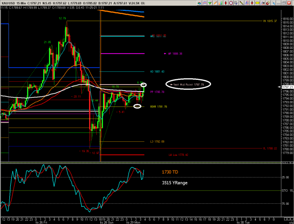
Task: Click the 26 Fri date label
Action: pyautogui.click(x=41, y=223)
